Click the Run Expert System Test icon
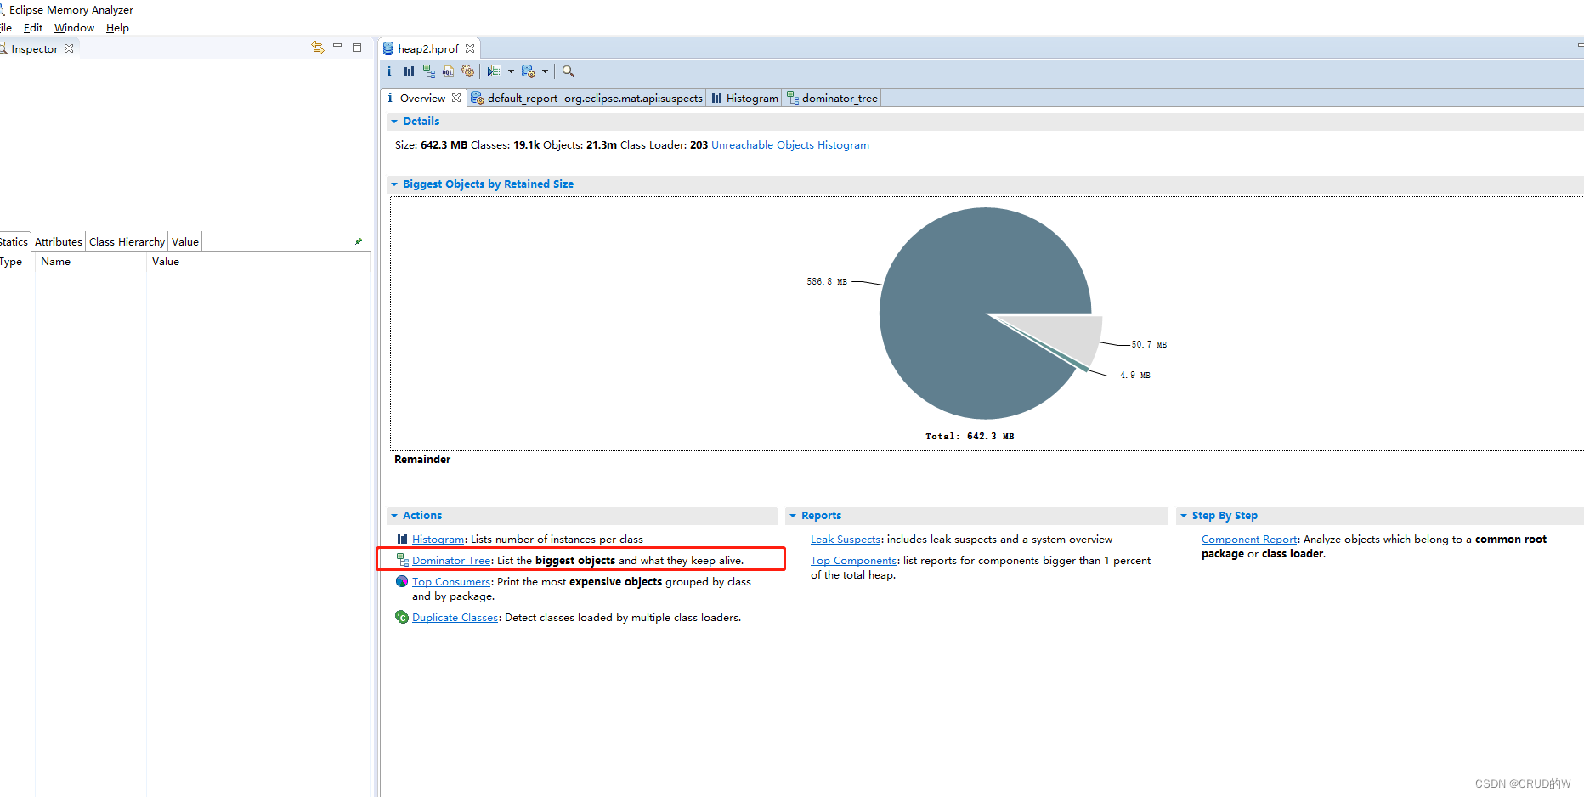 [495, 71]
